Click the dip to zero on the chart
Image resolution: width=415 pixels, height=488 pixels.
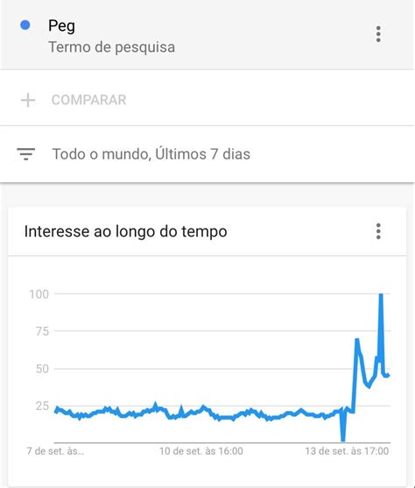tap(343, 439)
